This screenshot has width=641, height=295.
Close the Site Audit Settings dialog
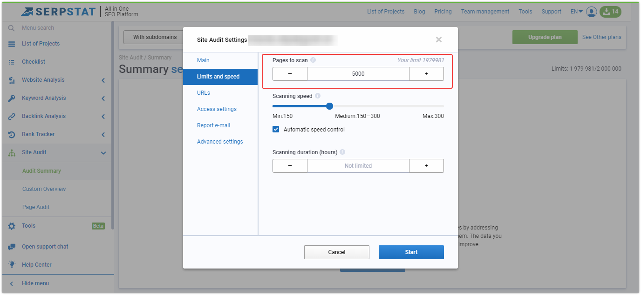click(438, 39)
